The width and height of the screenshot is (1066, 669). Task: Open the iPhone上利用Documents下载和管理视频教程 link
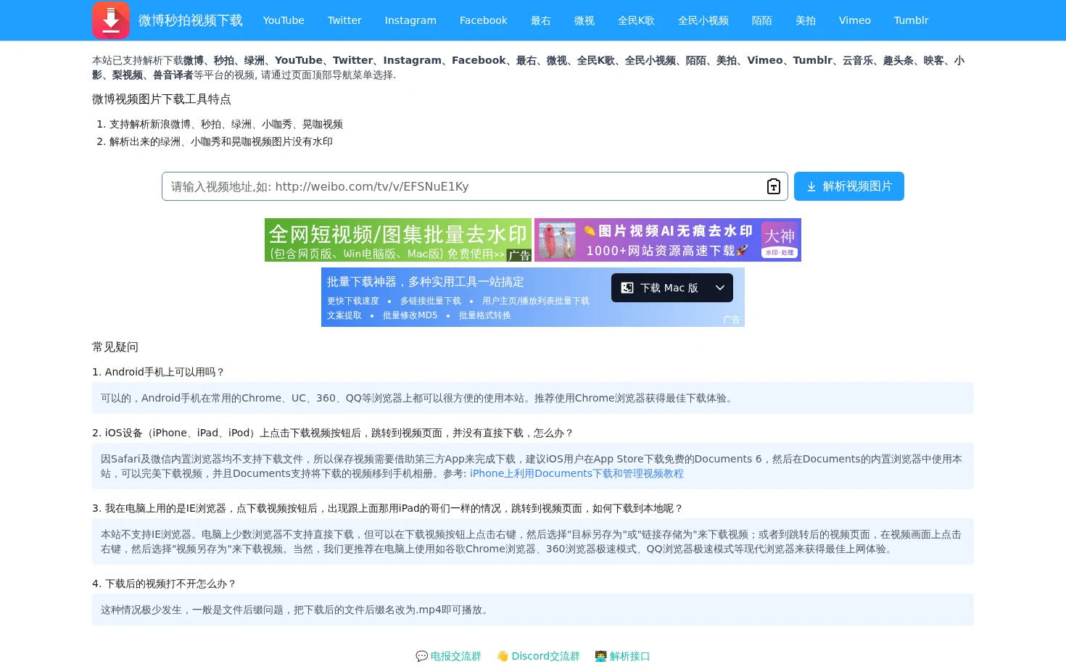pyautogui.click(x=577, y=473)
